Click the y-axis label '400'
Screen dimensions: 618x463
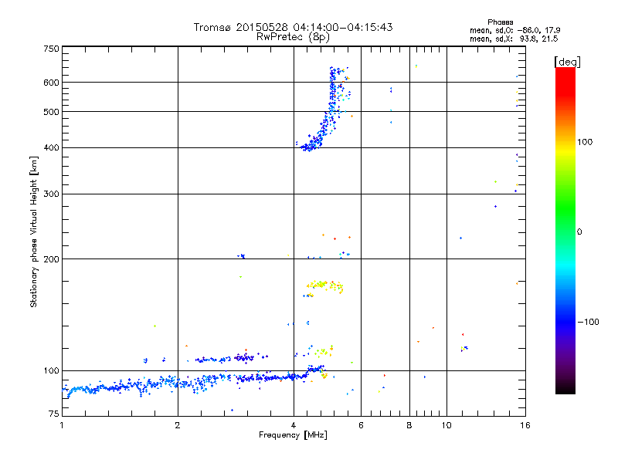point(51,148)
